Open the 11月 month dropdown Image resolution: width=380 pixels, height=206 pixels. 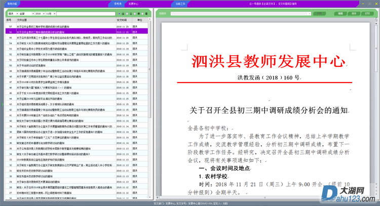[51, 14]
